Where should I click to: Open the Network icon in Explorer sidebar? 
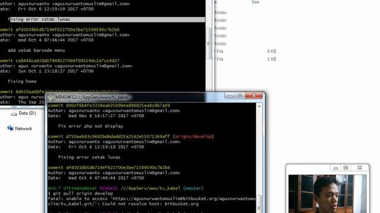pos(10,128)
